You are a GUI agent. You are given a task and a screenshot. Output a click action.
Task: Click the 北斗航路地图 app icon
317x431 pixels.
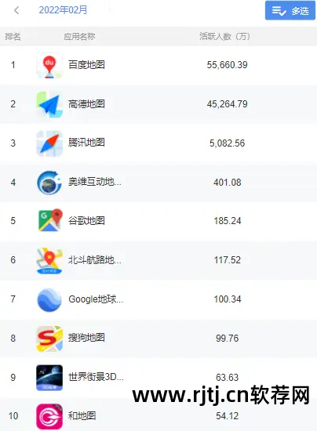coord(49,261)
